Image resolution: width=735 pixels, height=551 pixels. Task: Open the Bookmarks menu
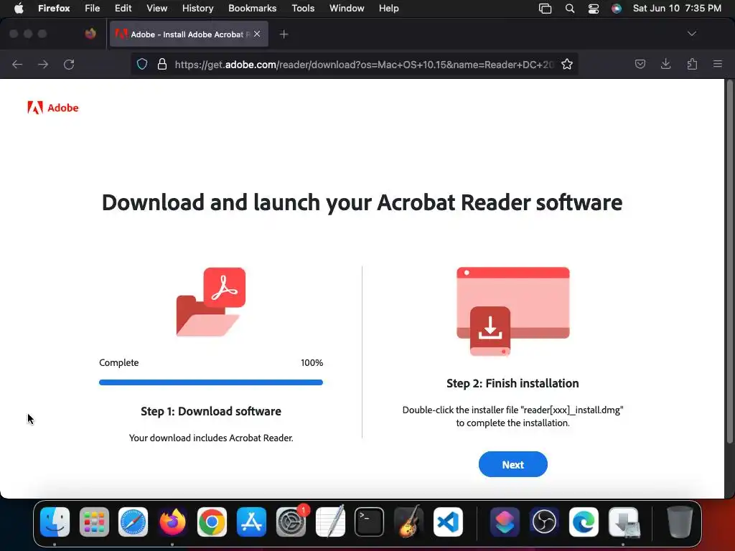tap(252, 9)
